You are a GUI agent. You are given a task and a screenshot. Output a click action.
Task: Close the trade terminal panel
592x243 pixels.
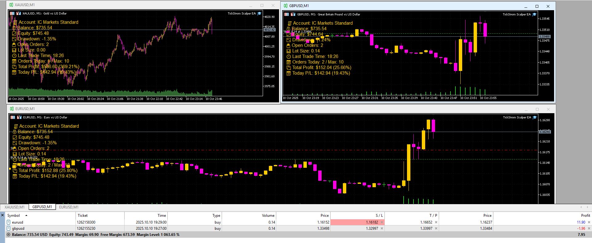pos(2,215)
